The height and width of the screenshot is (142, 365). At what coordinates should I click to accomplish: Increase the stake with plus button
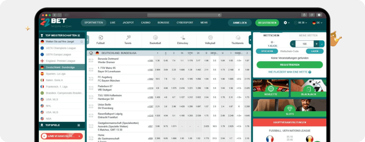pyautogui.click(x=317, y=44)
